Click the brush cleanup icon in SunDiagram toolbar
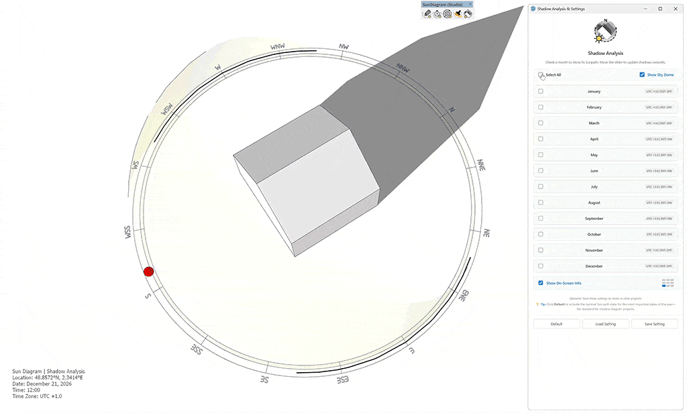The image size is (687, 413). point(457,13)
